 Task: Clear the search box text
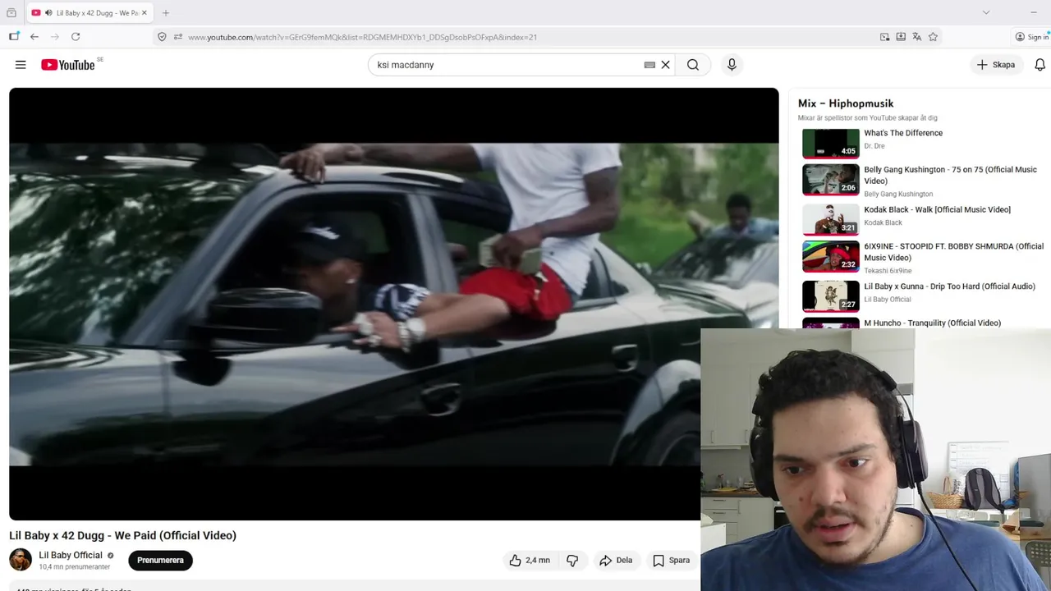point(666,65)
